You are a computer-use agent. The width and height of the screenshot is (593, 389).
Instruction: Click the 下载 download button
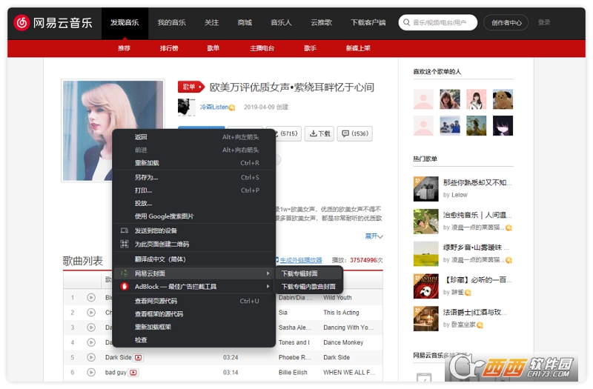click(319, 133)
